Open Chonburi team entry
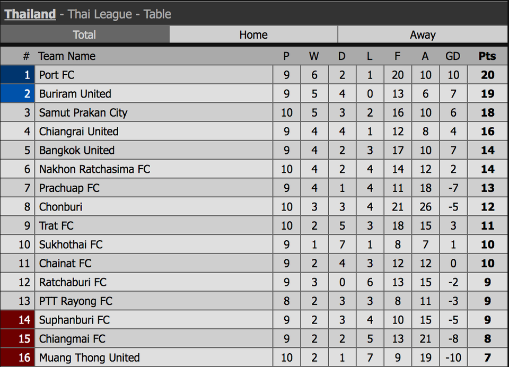The image size is (509, 367). point(60,207)
